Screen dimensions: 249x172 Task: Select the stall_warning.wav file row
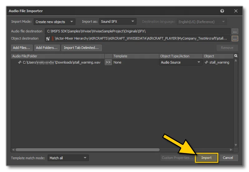pyautogui.click(x=122, y=62)
